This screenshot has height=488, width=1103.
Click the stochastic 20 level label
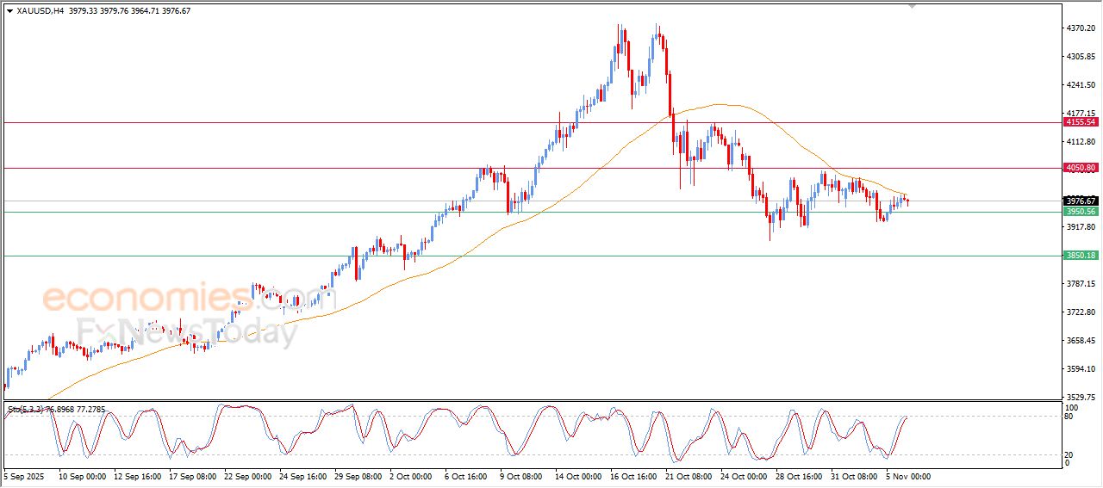[1070, 454]
